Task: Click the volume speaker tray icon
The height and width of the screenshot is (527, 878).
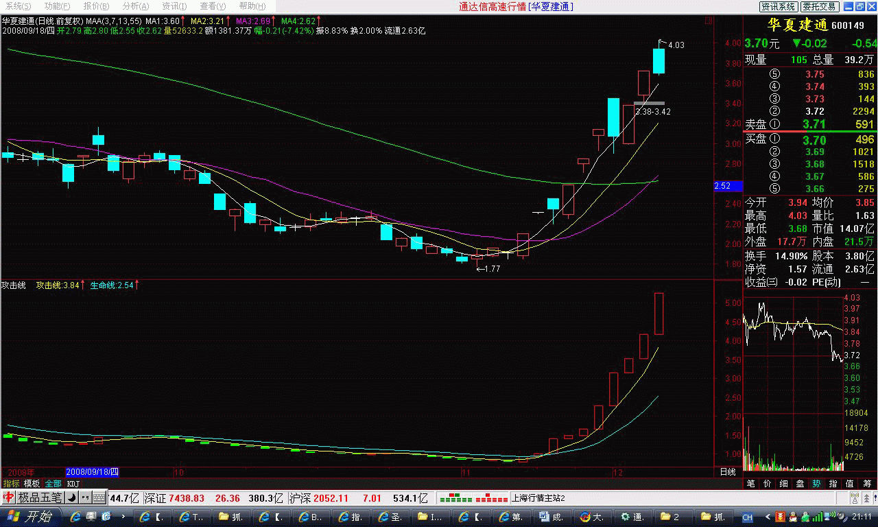Action: tap(842, 517)
